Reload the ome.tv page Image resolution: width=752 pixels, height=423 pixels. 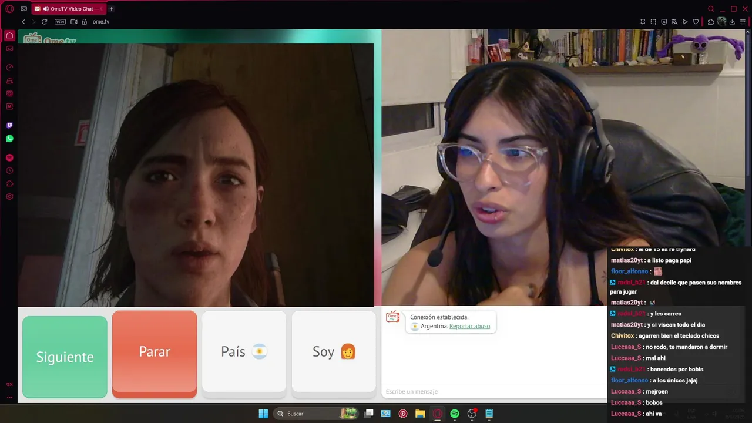pos(44,22)
